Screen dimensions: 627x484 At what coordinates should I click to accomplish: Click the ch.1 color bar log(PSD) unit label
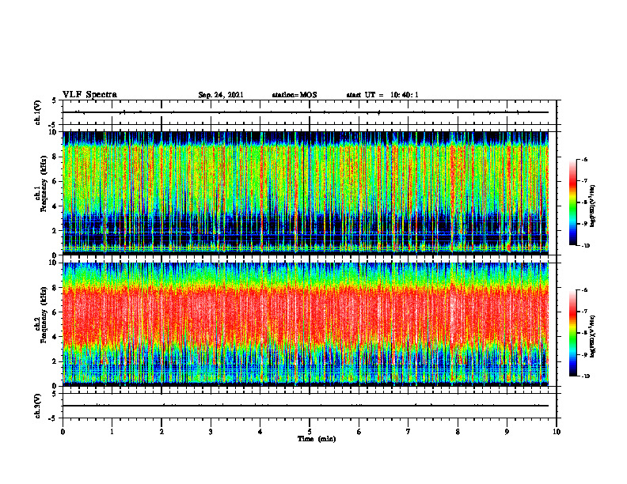[x=594, y=206]
